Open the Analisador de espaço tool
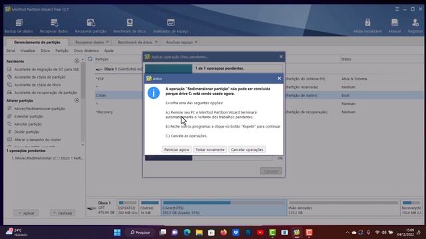This screenshot has width=426, height=239. (170, 26)
